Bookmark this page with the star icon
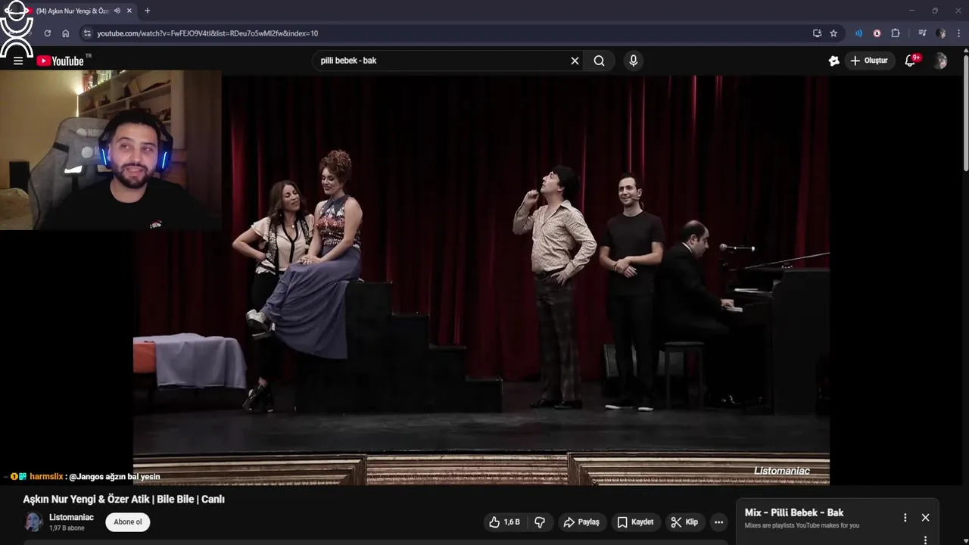The image size is (969, 545). coord(833,33)
